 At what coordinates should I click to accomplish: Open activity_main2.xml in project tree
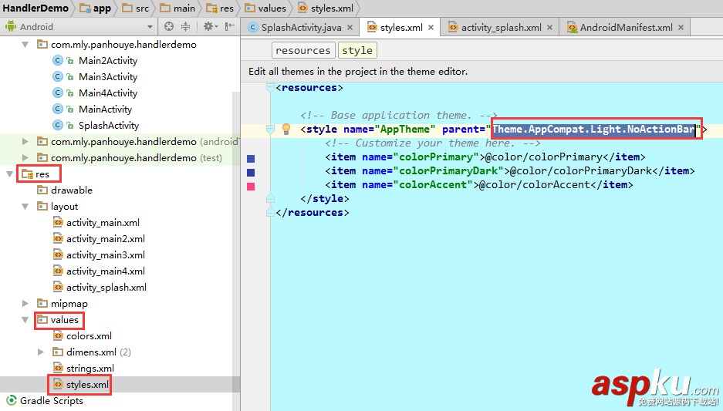point(106,239)
